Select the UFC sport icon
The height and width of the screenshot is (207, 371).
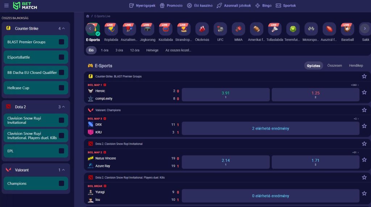[x=220, y=29]
